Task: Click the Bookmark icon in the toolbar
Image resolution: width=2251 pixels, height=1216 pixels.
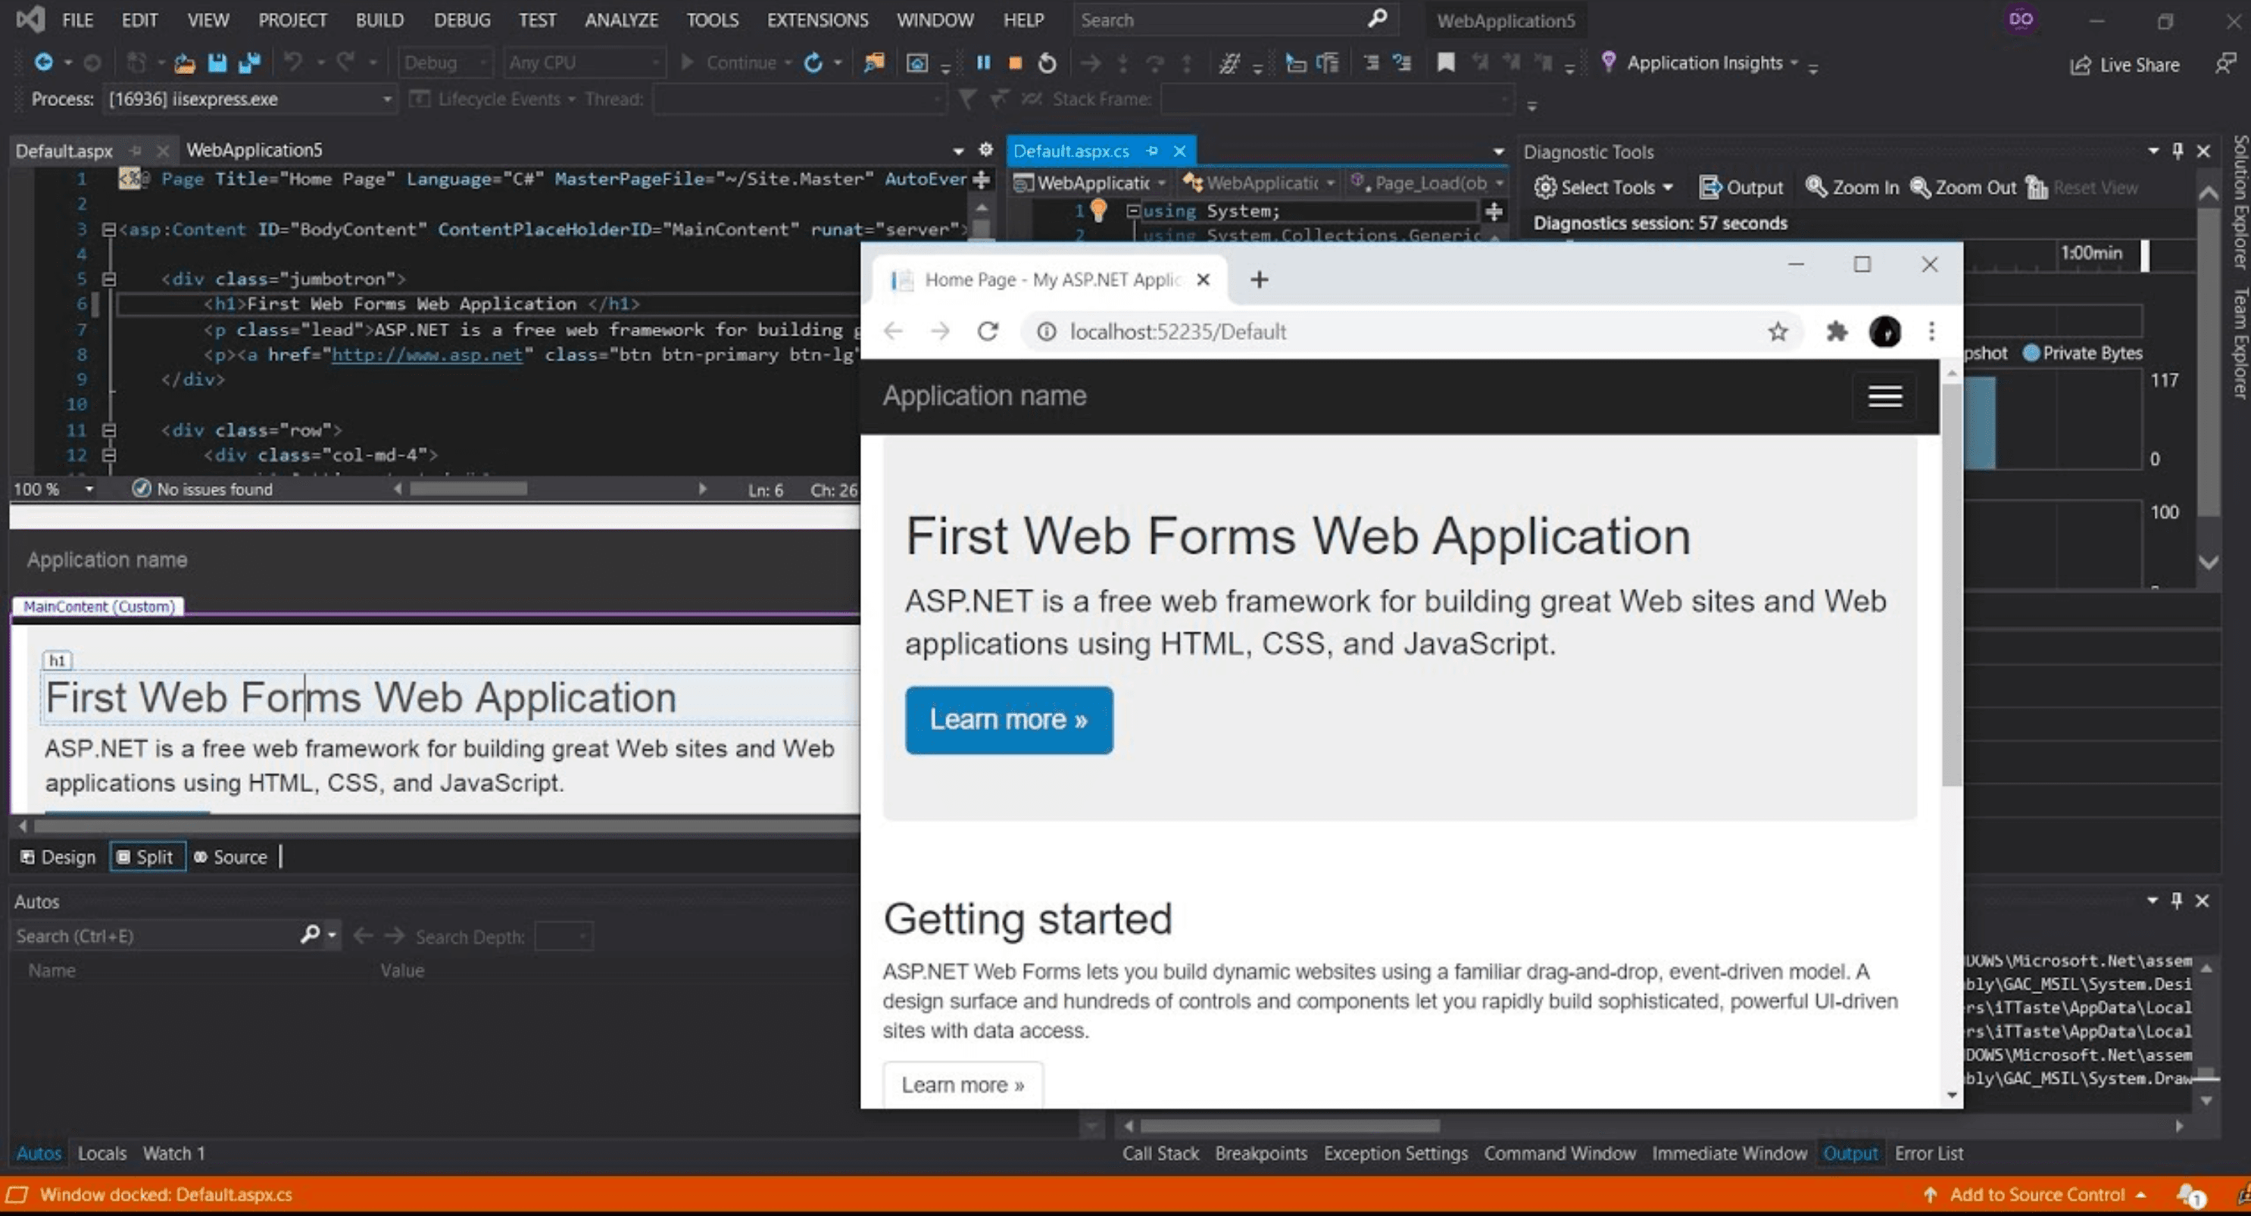Action: (x=1446, y=63)
